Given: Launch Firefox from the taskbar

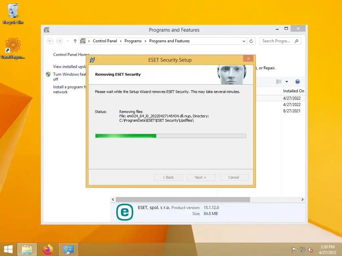Looking at the screenshot, I should point(48,249).
